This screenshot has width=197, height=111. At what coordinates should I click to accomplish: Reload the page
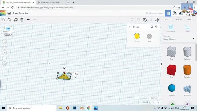coord(12,7)
